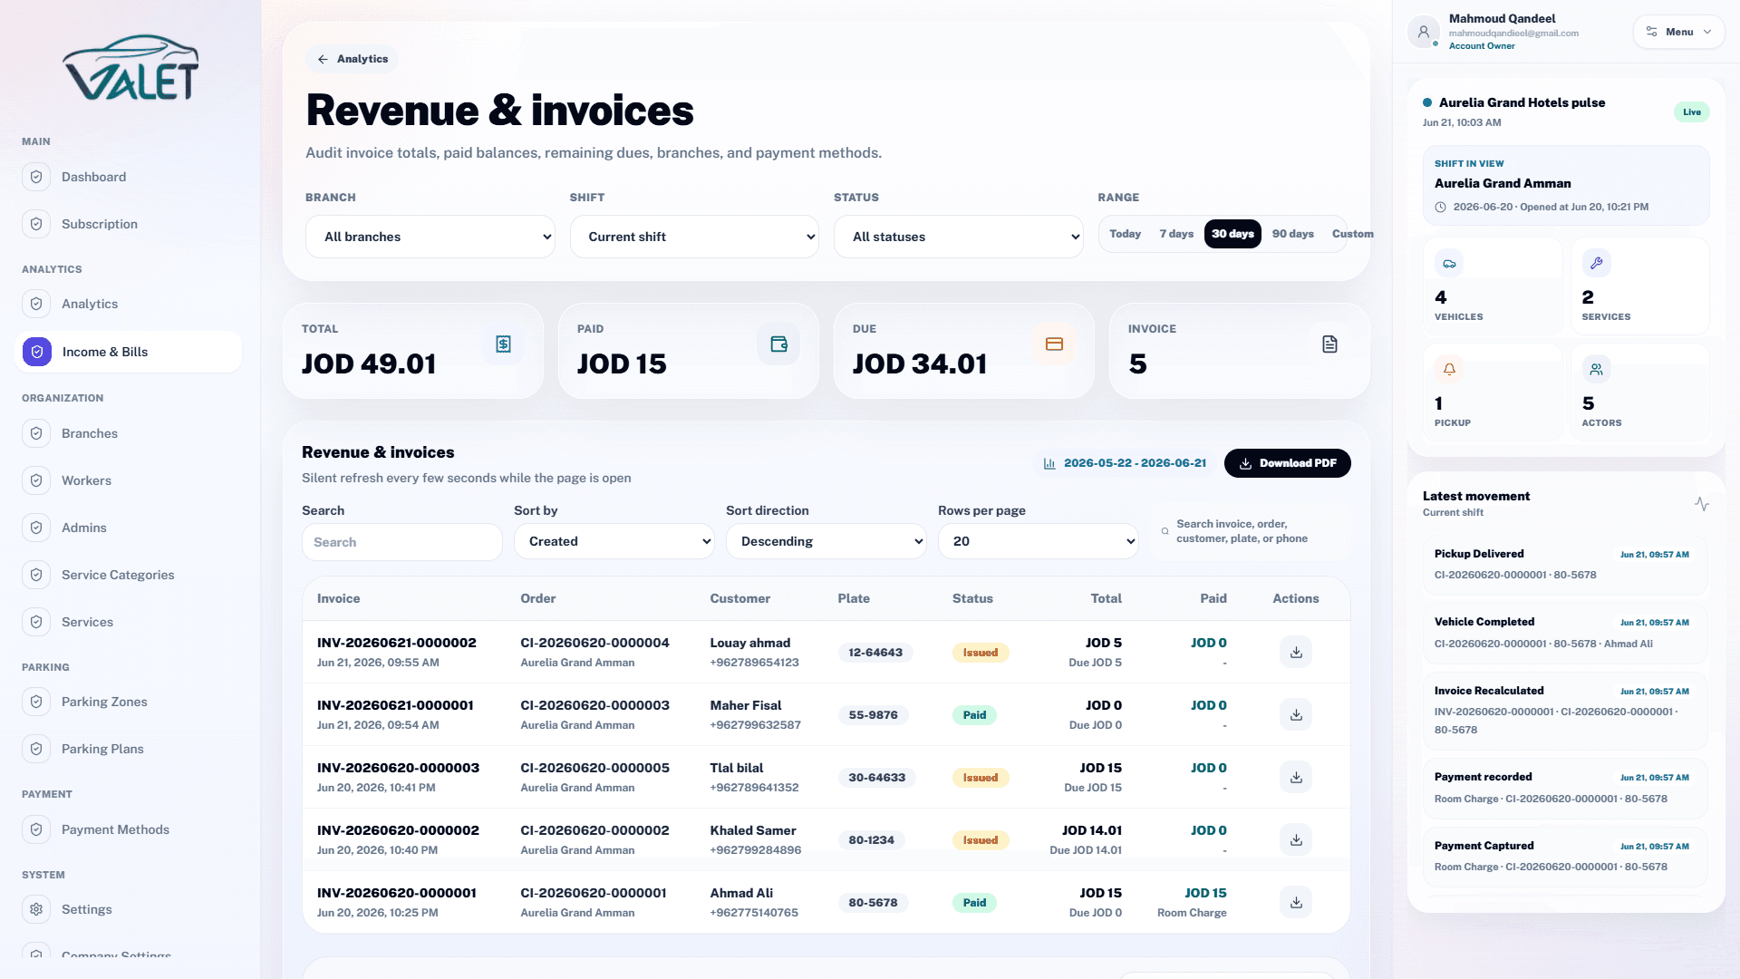Click the Parking Plans sidebar icon
This screenshot has height=979, width=1740.
pyautogui.click(x=36, y=749)
